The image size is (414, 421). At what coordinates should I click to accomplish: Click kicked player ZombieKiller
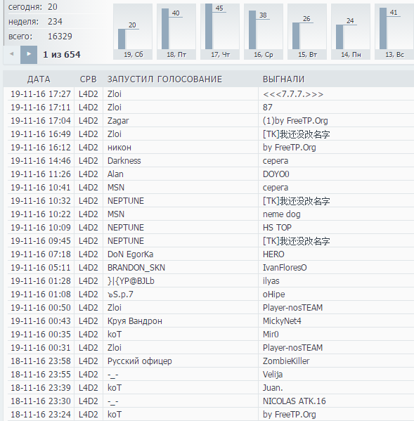[x=286, y=361]
